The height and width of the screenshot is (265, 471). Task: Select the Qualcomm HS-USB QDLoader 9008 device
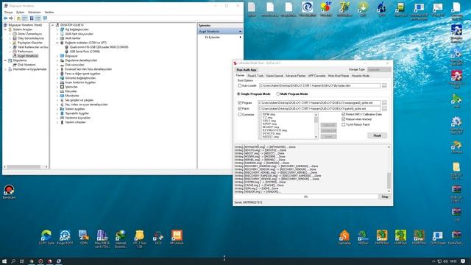(x=99, y=47)
